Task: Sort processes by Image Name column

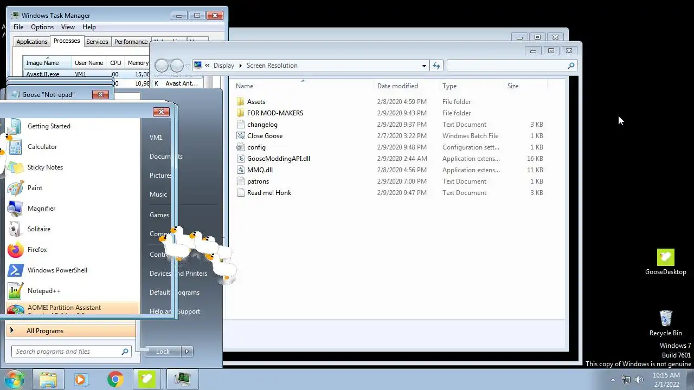Action: 47,63
